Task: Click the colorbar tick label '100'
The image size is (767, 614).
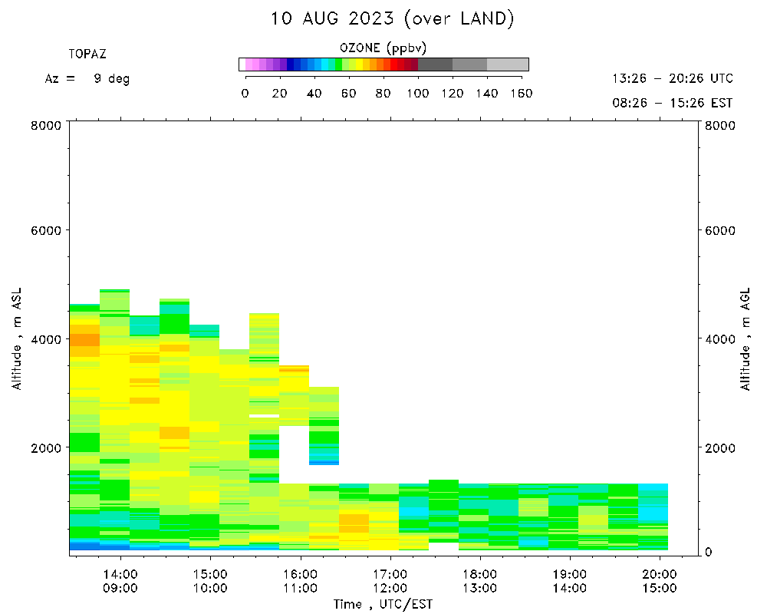Action: click(418, 94)
